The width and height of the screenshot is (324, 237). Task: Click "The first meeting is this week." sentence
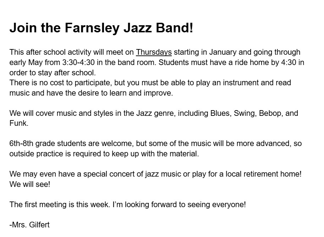60,205
